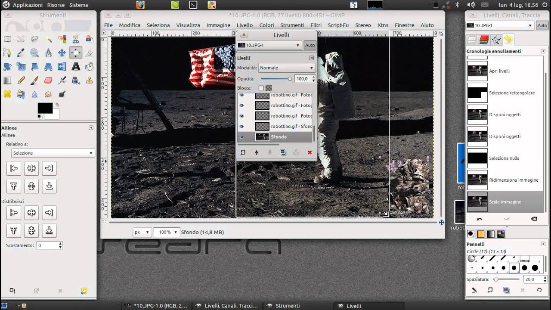The height and width of the screenshot is (310, 551).
Task: Open the Seleziona menu
Action: click(158, 25)
